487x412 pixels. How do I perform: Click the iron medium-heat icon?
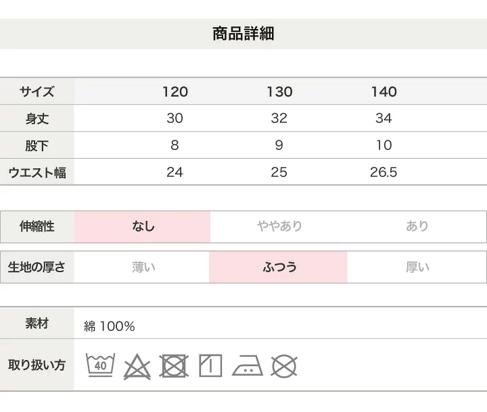pos(248,365)
